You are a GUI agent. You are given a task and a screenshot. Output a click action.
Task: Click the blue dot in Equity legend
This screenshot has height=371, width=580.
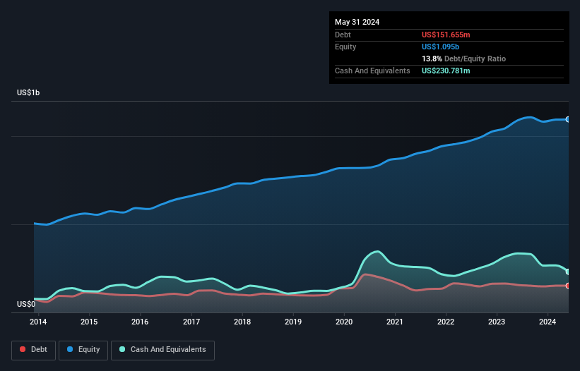pos(71,350)
